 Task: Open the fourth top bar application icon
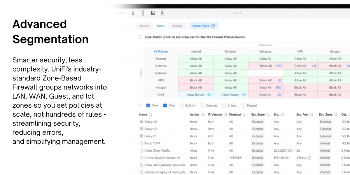(x=163, y=13)
